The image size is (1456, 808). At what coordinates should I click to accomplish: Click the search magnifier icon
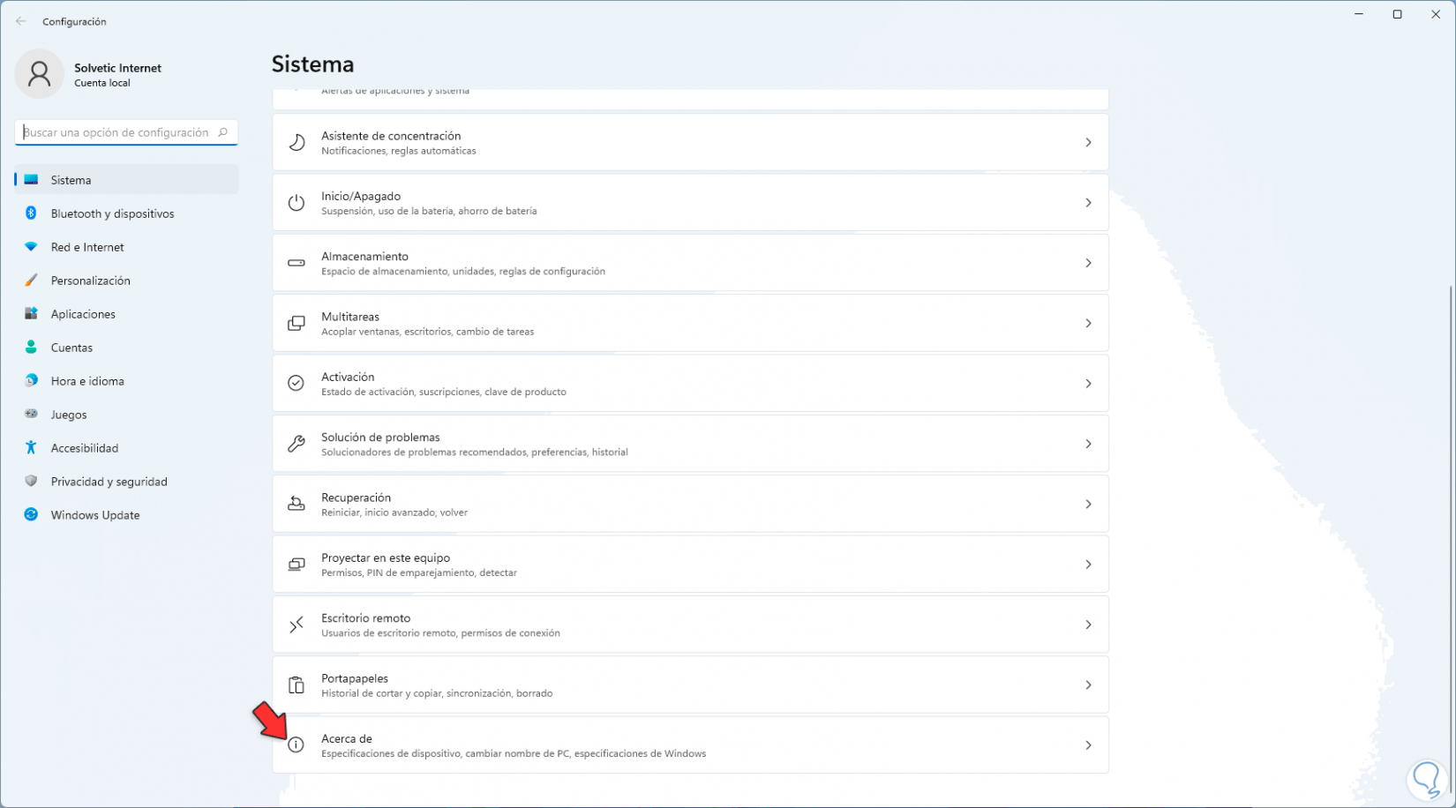[223, 132]
